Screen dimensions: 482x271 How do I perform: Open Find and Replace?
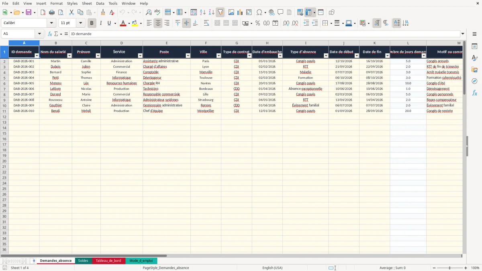coord(149,12)
